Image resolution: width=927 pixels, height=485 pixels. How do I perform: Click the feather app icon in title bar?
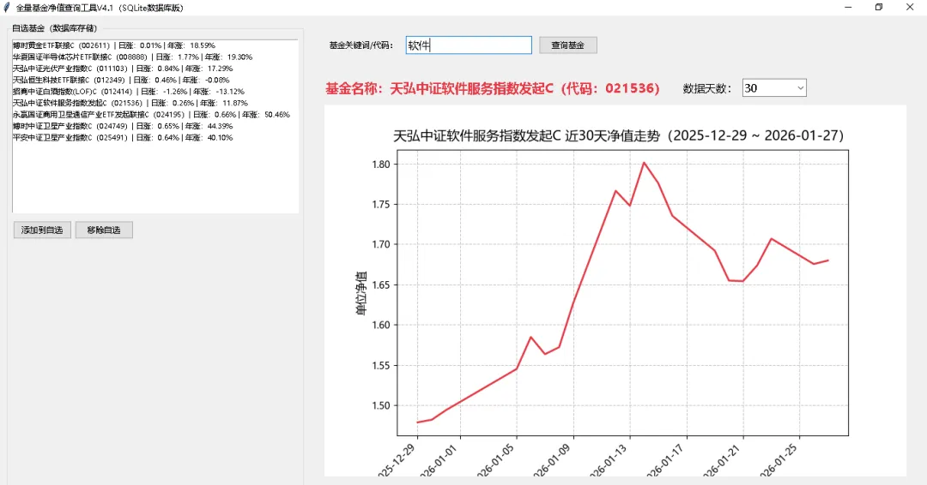(x=7, y=8)
